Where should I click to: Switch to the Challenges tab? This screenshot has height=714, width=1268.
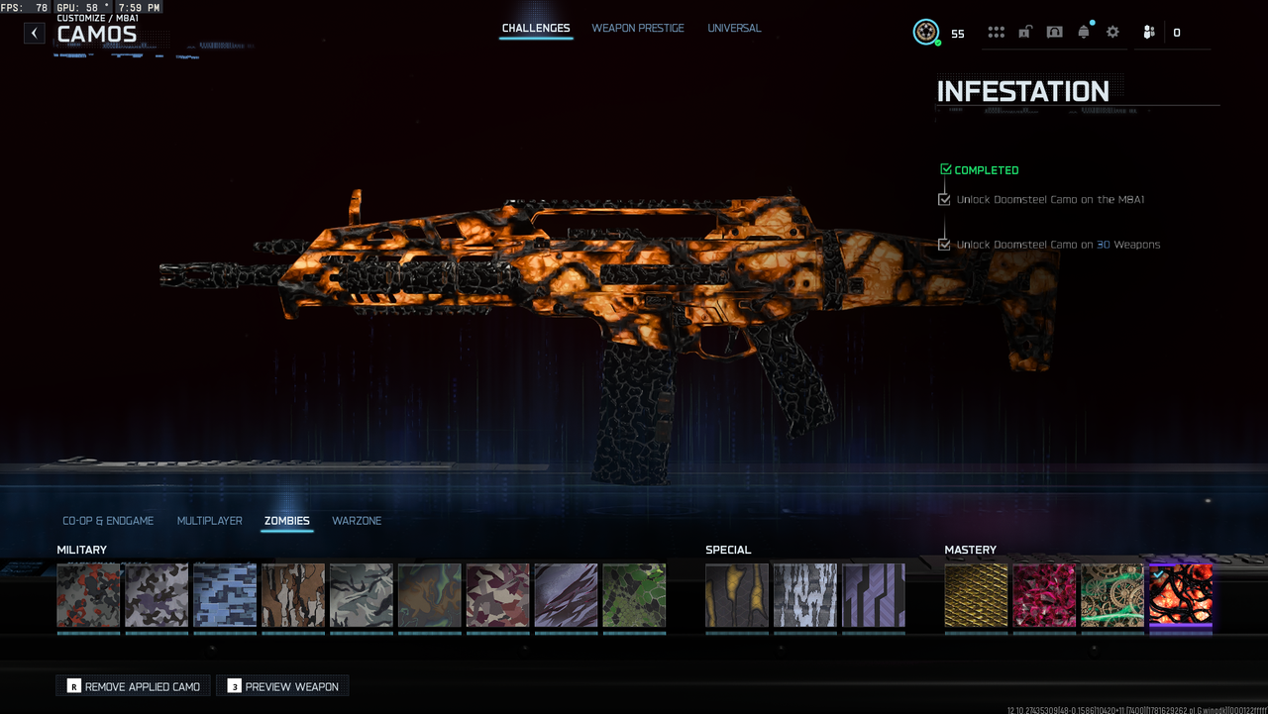click(x=536, y=29)
